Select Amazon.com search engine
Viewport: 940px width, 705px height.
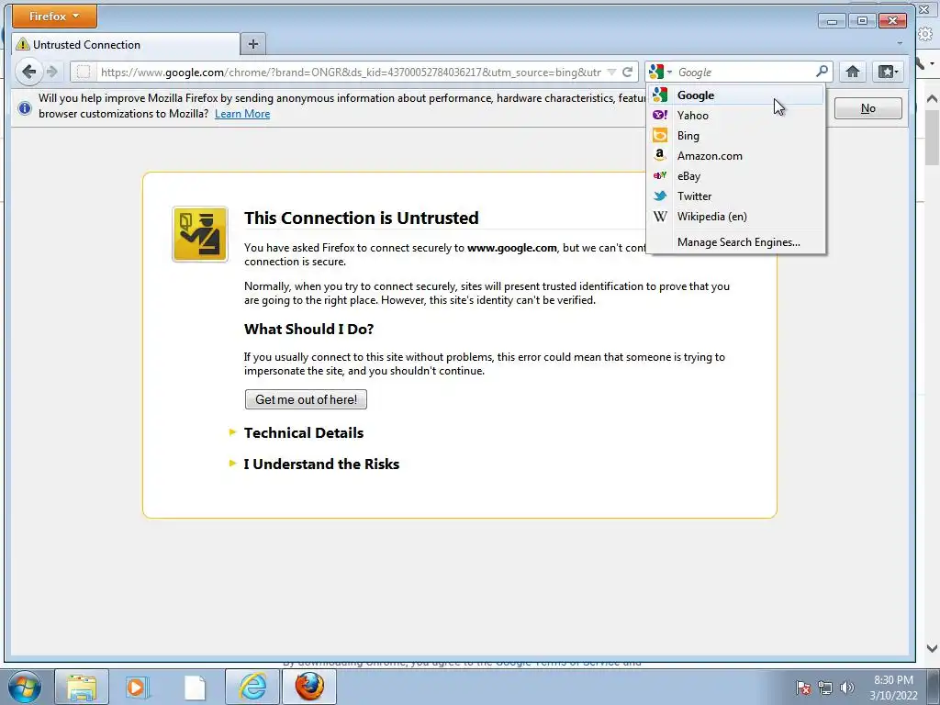pyautogui.click(x=736, y=156)
